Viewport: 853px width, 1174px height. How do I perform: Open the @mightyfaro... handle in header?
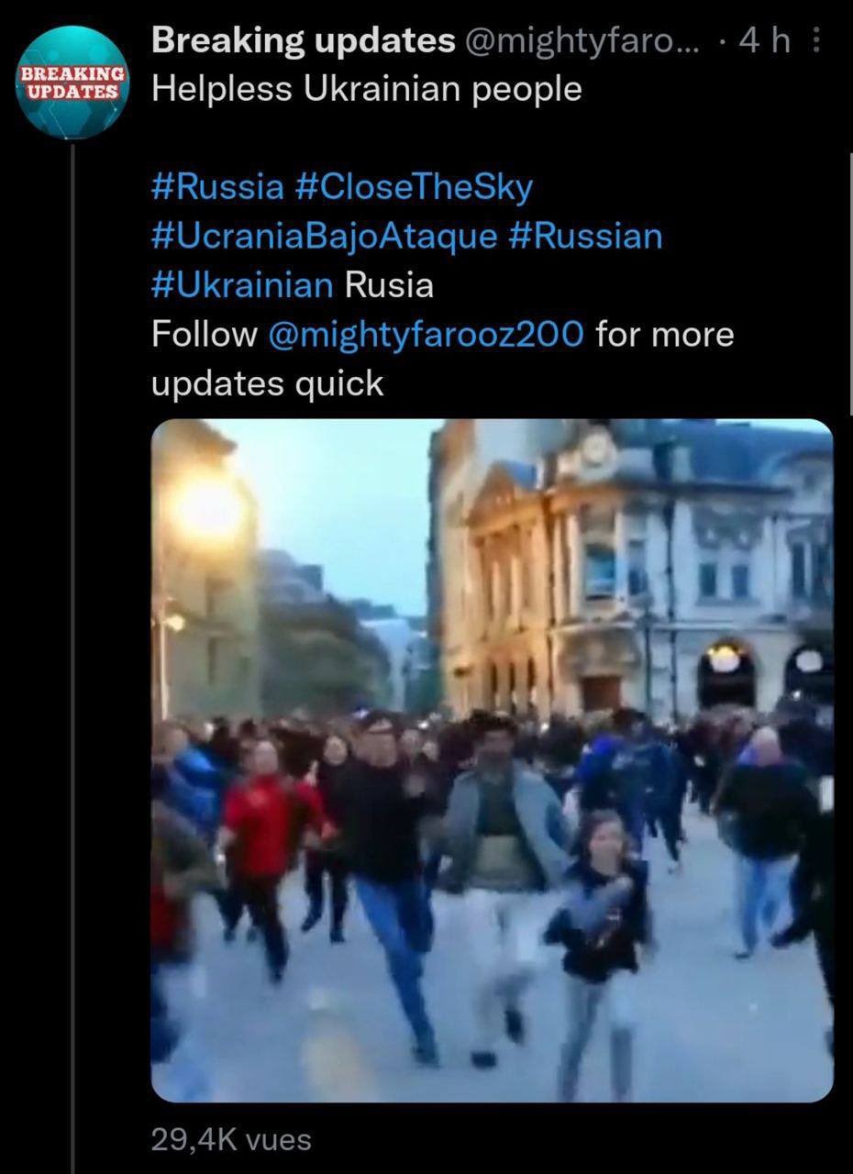click(x=582, y=41)
